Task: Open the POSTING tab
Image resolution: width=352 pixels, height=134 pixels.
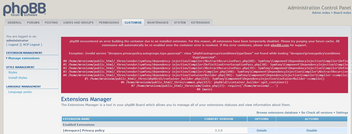Action: point(51,22)
